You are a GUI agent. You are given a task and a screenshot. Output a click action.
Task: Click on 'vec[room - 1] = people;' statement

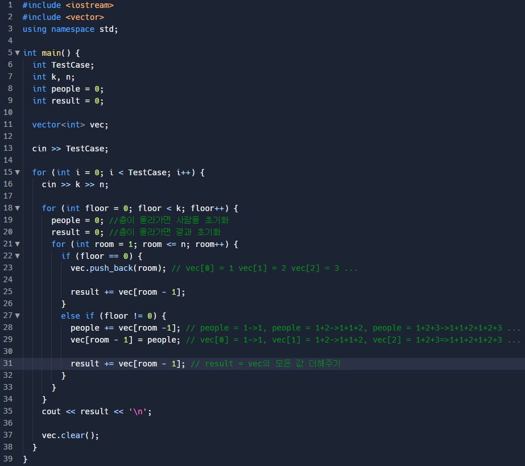click(x=125, y=340)
